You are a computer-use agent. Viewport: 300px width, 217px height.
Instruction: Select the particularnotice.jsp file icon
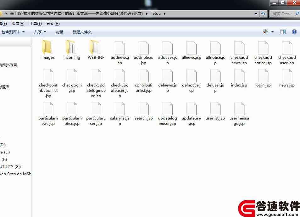pyautogui.click(x=72, y=108)
